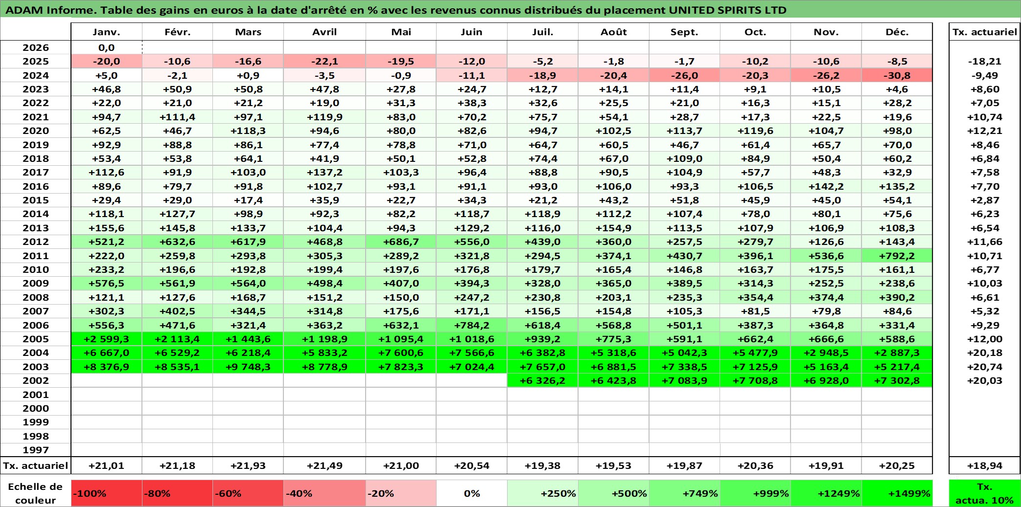
Task: Click the 'Déc.' column header
Action: (x=897, y=32)
